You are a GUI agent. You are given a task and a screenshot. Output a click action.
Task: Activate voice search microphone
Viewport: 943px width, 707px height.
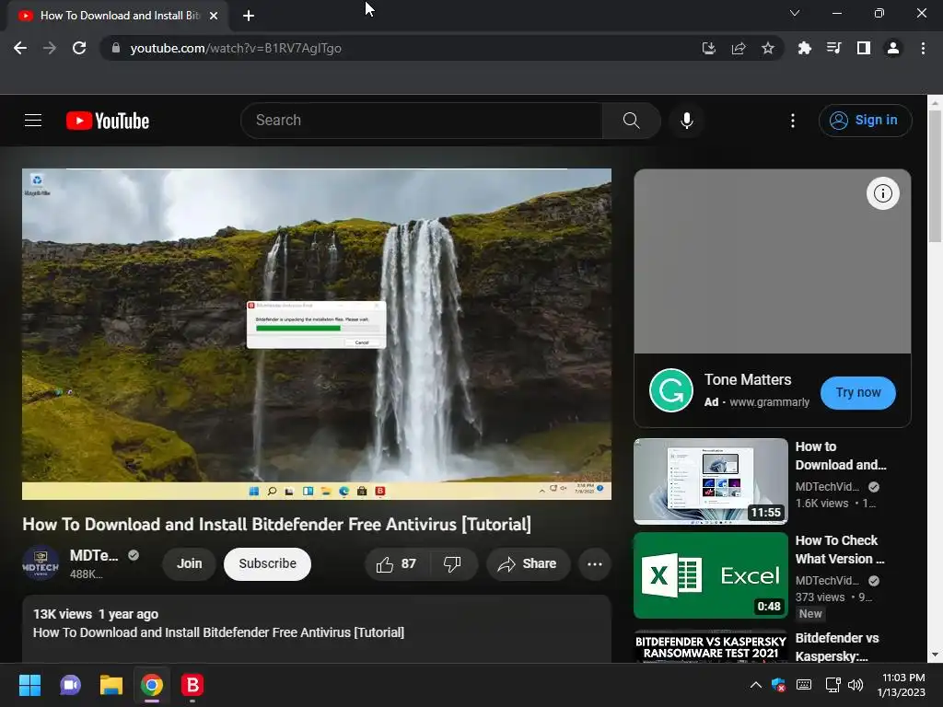[x=687, y=121]
